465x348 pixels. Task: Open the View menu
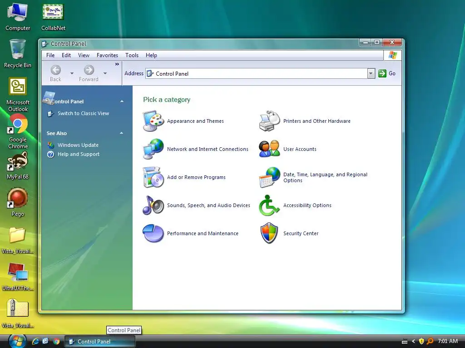[x=84, y=55]
